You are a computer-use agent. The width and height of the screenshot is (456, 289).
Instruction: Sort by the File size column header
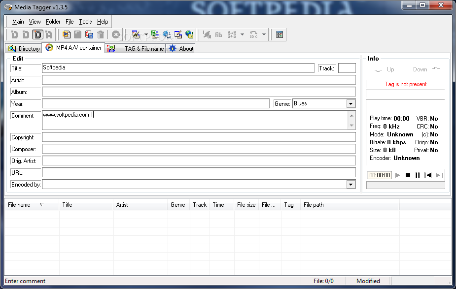coord(246,205)
